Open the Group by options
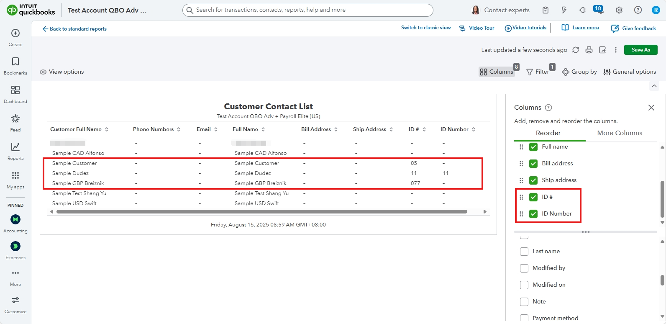This screenshot has height=324, width=666. click(x=579, y=72)
